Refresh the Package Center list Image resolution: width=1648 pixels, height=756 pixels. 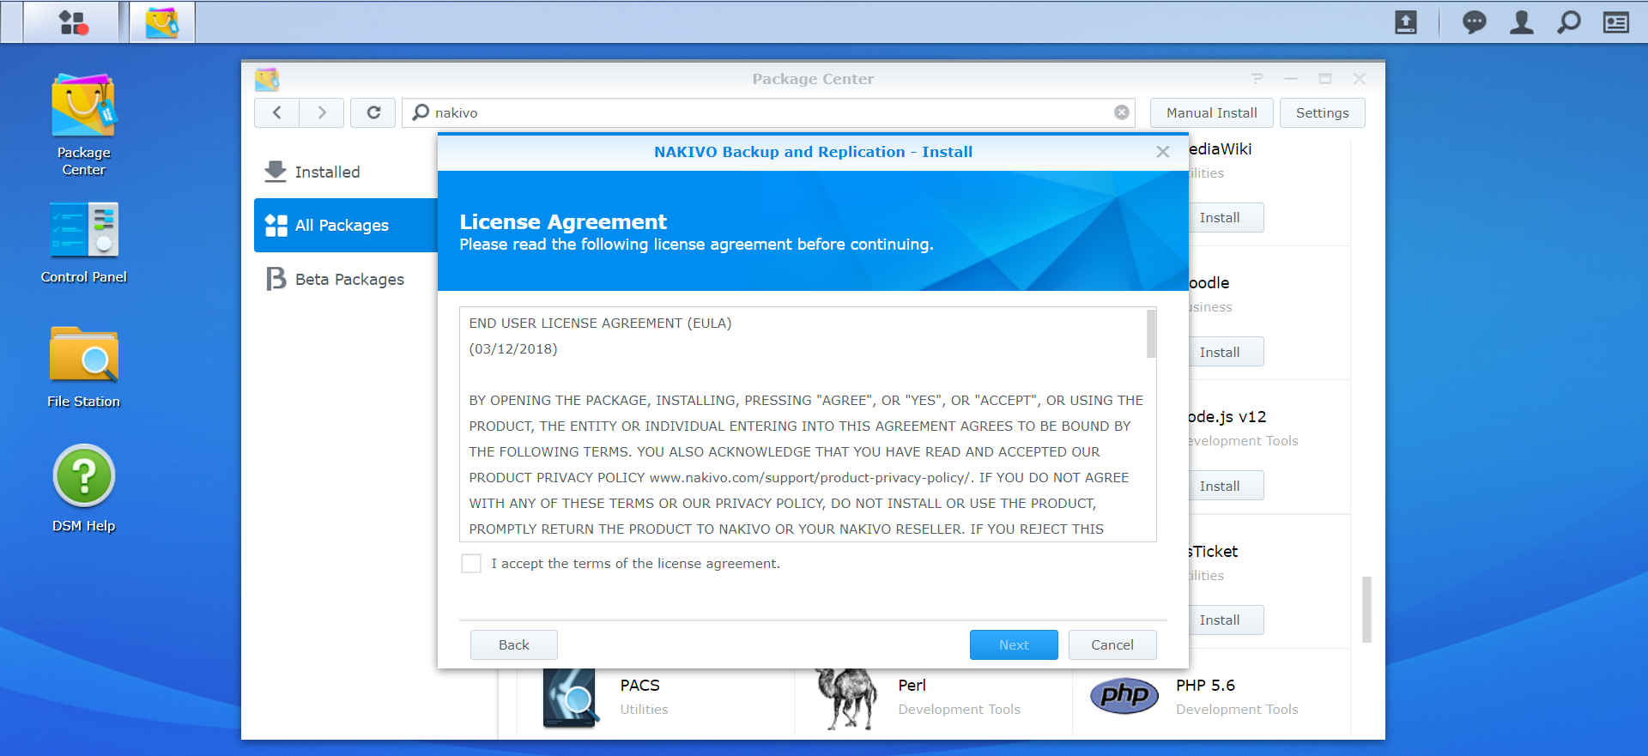373,112
